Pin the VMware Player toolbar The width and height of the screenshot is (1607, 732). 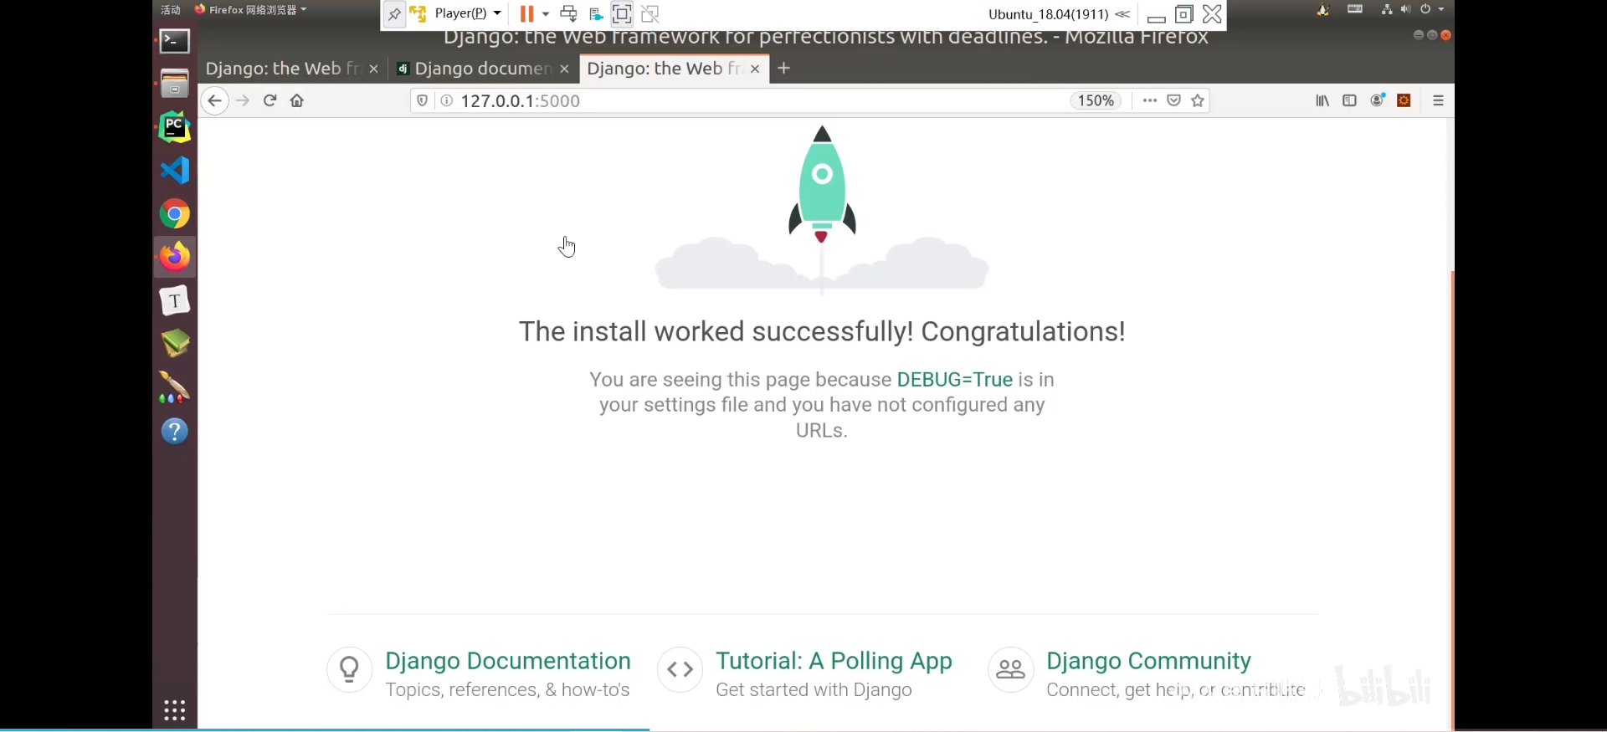coord(394,14)
